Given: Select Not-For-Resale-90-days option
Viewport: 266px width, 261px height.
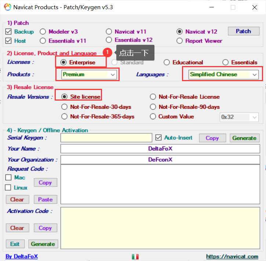Looking at the screenshot, I should 153,107.
